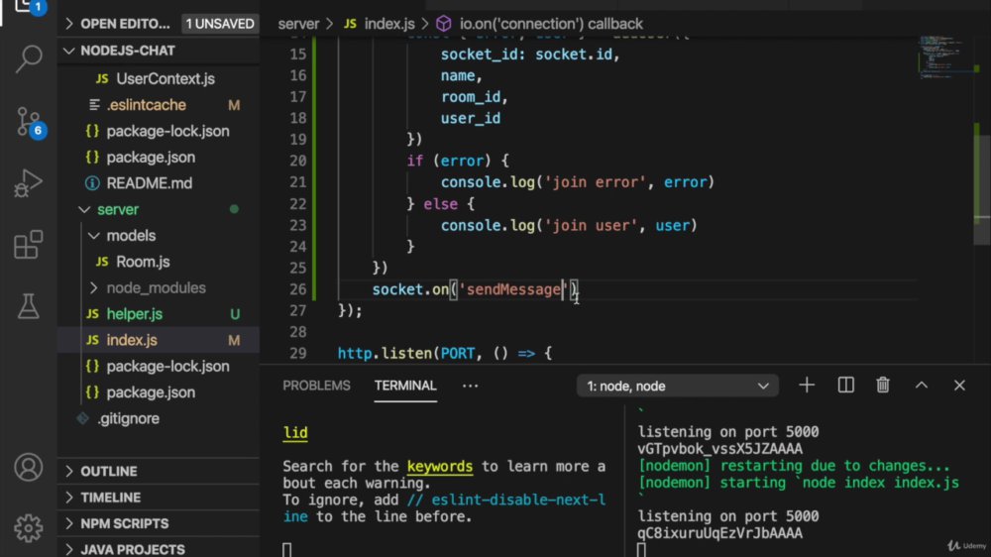991x557 pixels.
Task: Open README.md file
Action: coord(150,183)
